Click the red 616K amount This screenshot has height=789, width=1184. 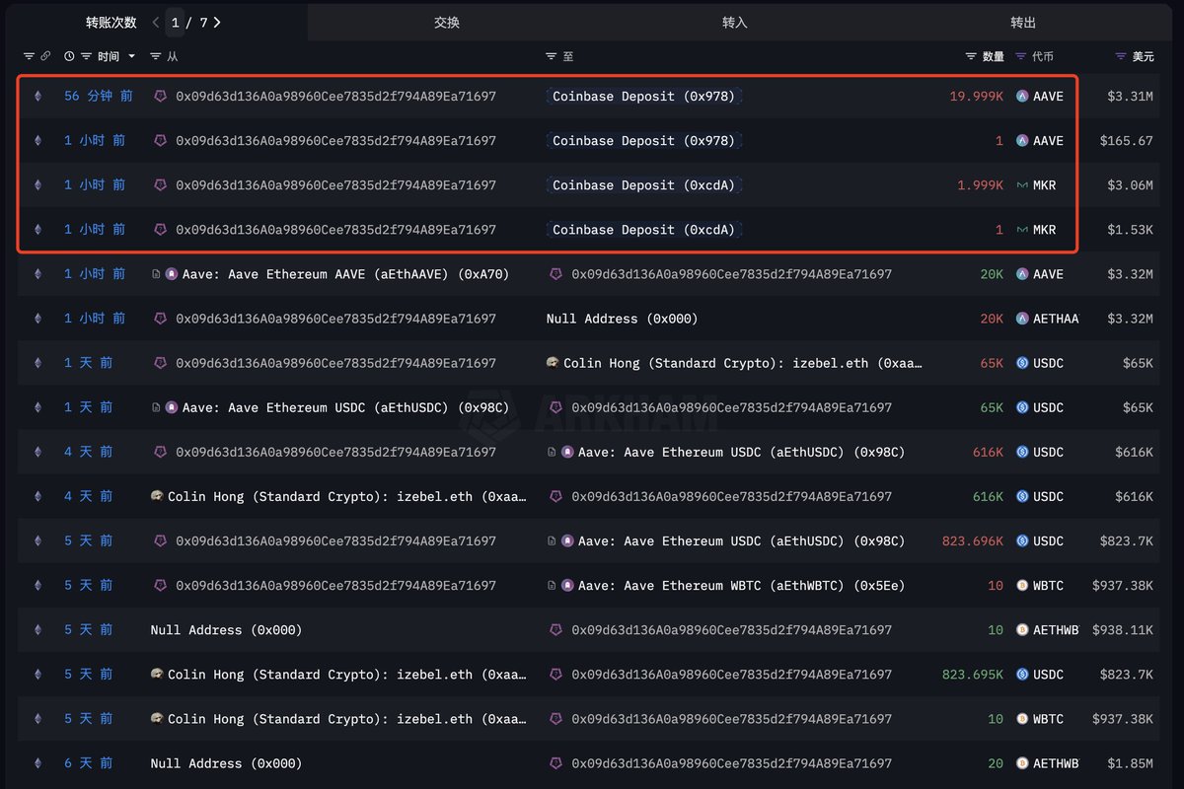[x=988, y=452]
